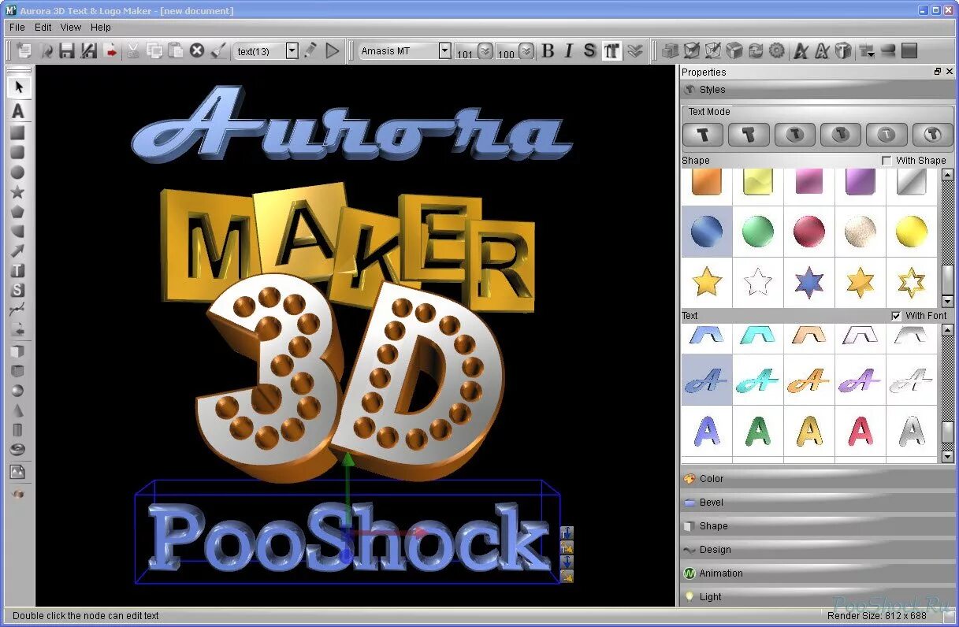Apply cyan script 'A' text style
Screen dimensions: 959x627
(758, 380)
